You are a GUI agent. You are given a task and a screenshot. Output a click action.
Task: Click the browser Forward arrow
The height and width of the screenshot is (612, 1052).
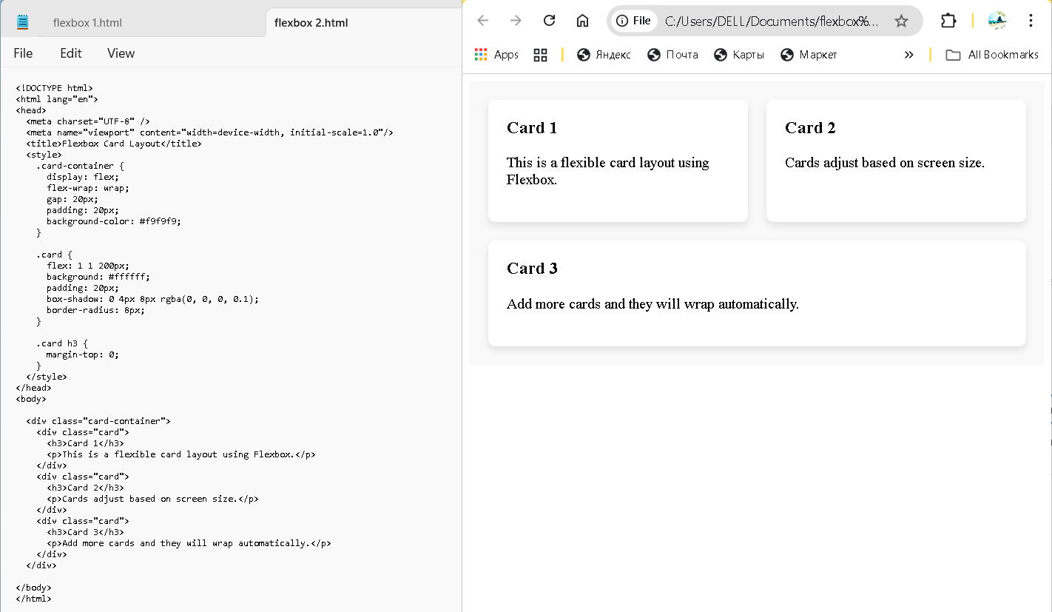516,21
